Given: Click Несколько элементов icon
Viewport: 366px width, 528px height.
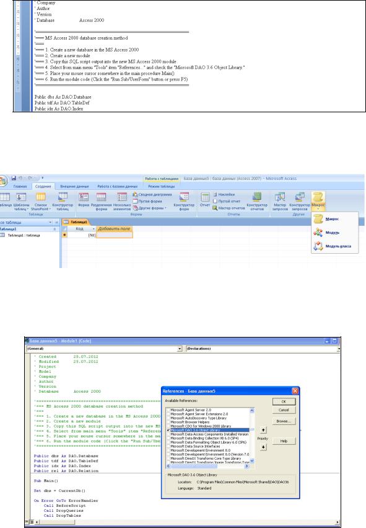Looking at the screenshot, I should pos(121,202).
